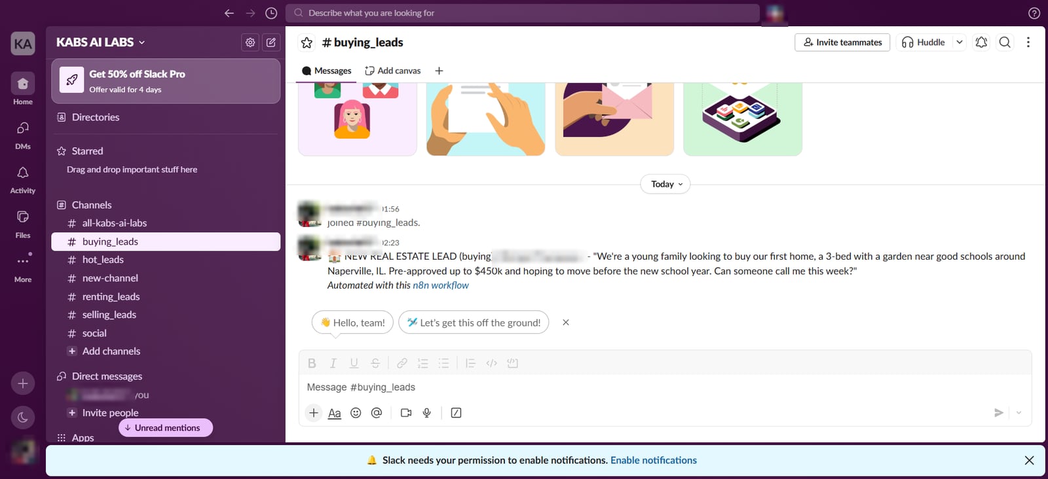
Task: Open the history clock icon
Action: [271, 13]
